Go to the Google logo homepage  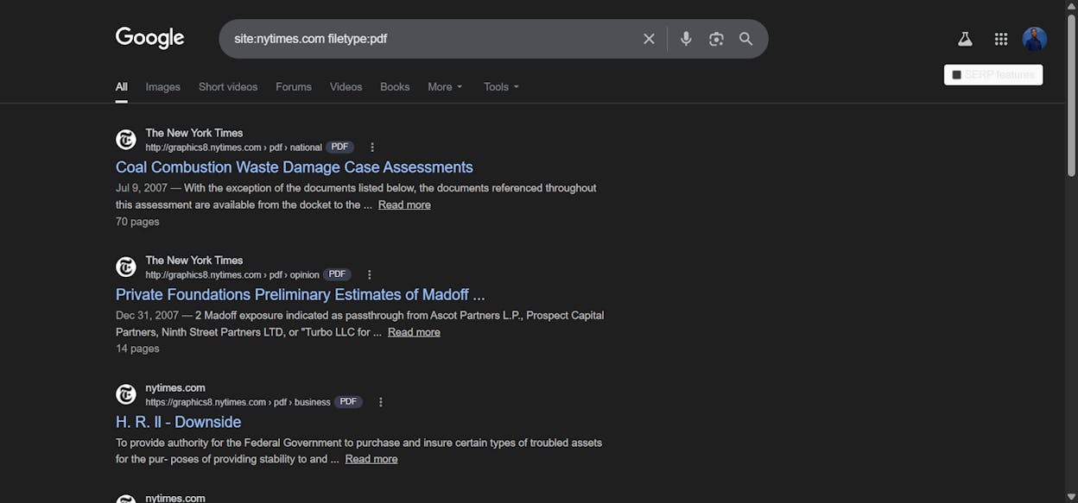point(150,38)
